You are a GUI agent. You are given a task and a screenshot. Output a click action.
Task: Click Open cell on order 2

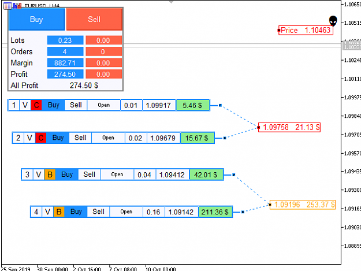tap(108, 138)
